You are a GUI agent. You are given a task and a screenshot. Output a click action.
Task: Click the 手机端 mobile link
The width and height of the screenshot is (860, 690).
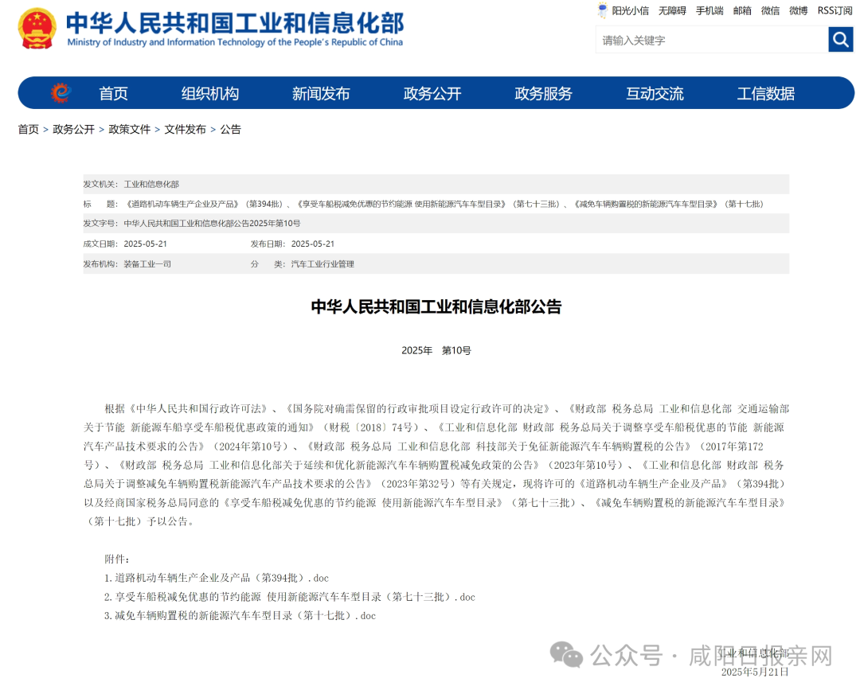709,10
